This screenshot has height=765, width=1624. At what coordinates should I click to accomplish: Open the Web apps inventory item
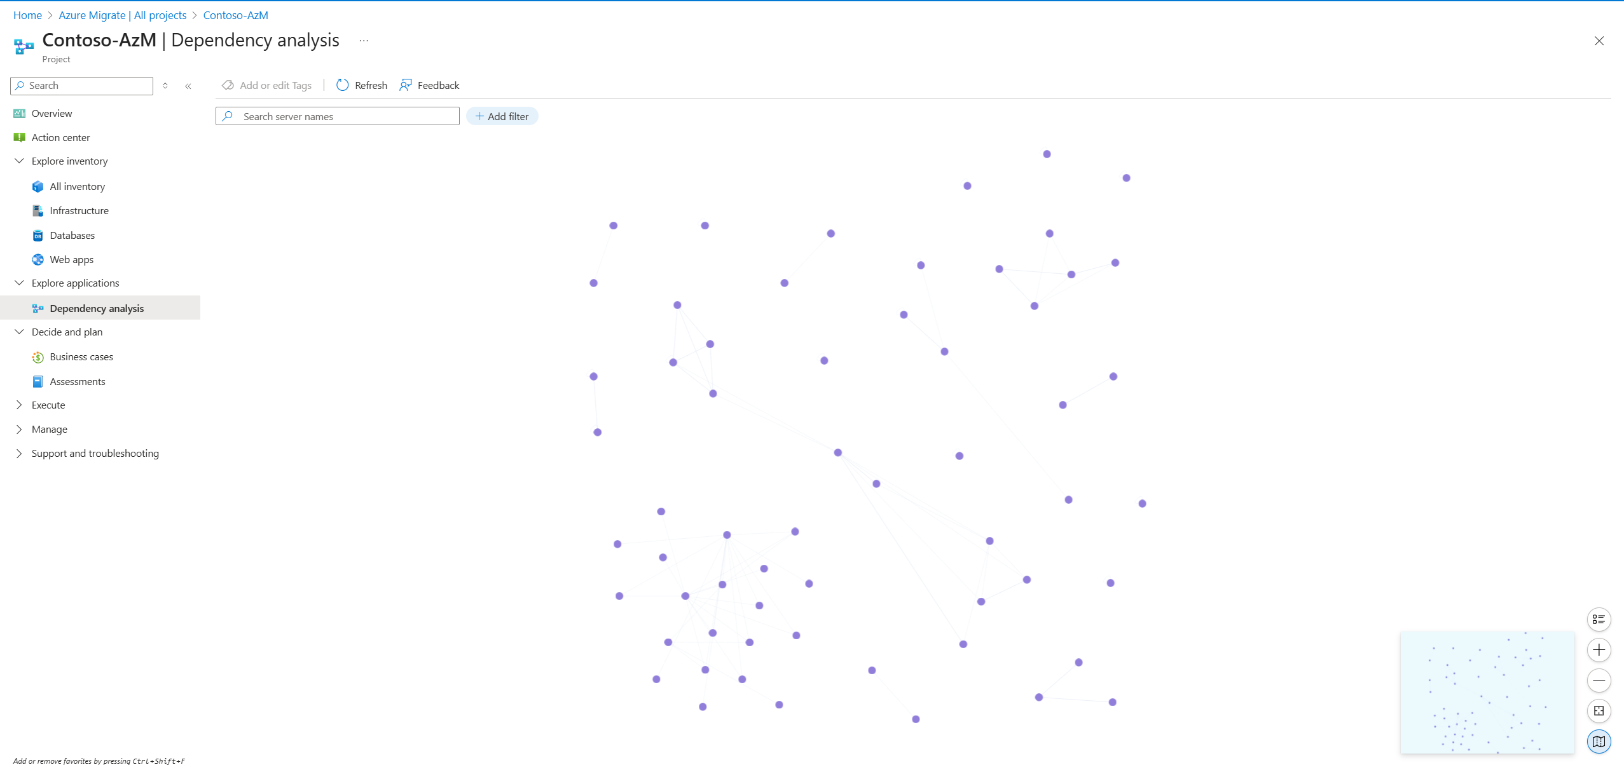pyautogui.click(x=71, y=259)
